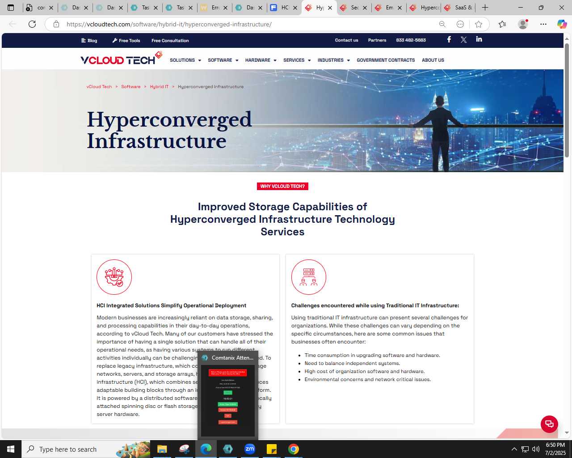572x458 pixels.
Task: Expand the Solutions dropdown menu
Action: click(x=185, y=60)
